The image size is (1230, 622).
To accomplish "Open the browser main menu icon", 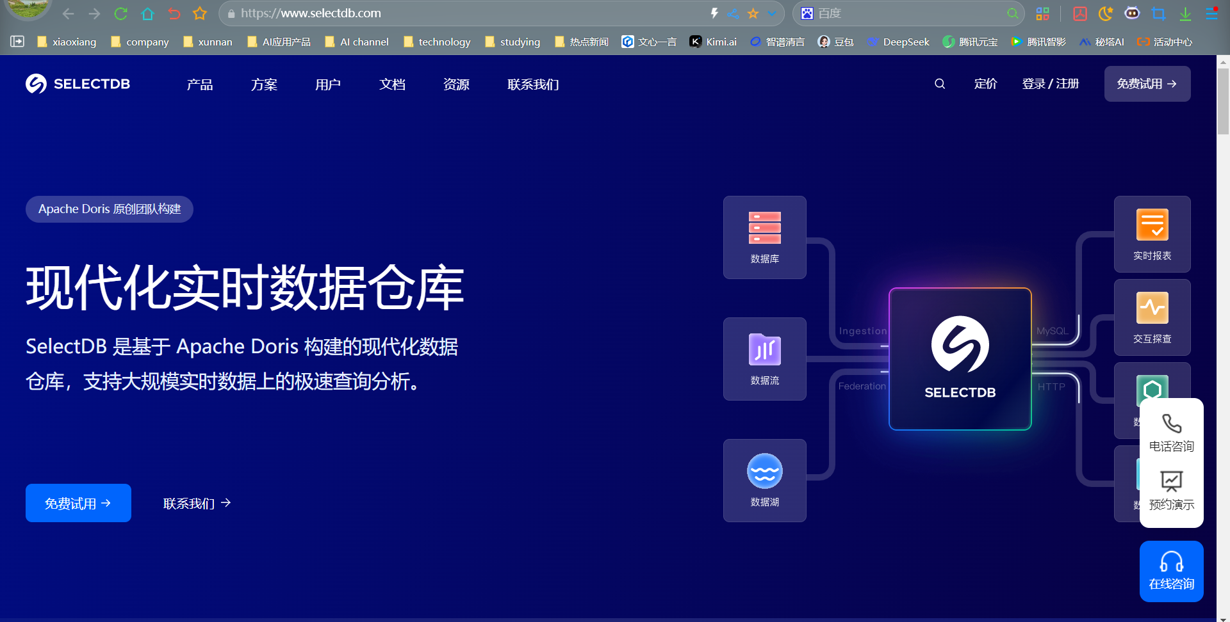I will [1211, 13].
